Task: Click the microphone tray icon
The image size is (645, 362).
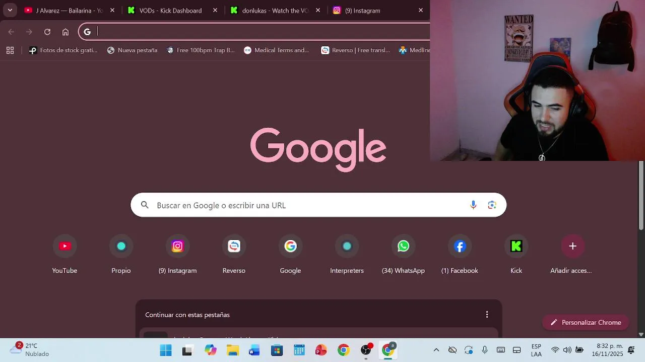Action: [x=485, y=350]
